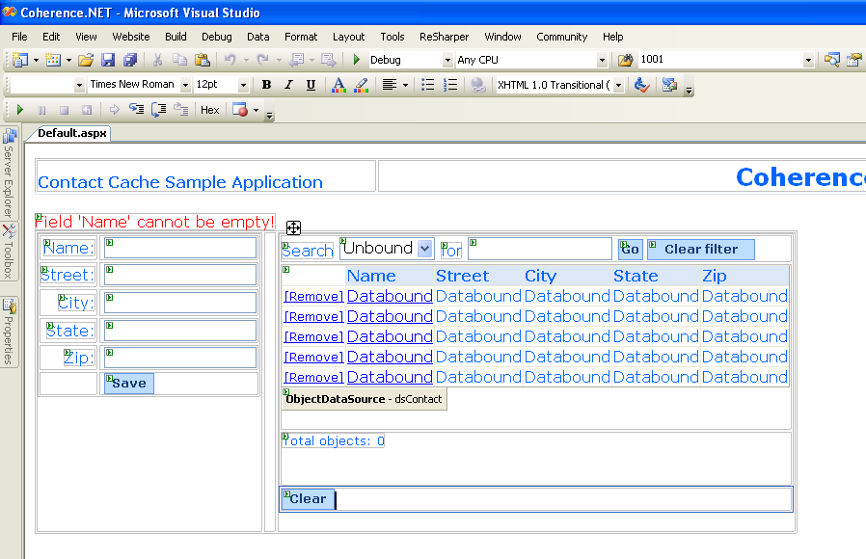Click the Open File folder icon
The width and height of the screenshot is (866, 559).
86,60
